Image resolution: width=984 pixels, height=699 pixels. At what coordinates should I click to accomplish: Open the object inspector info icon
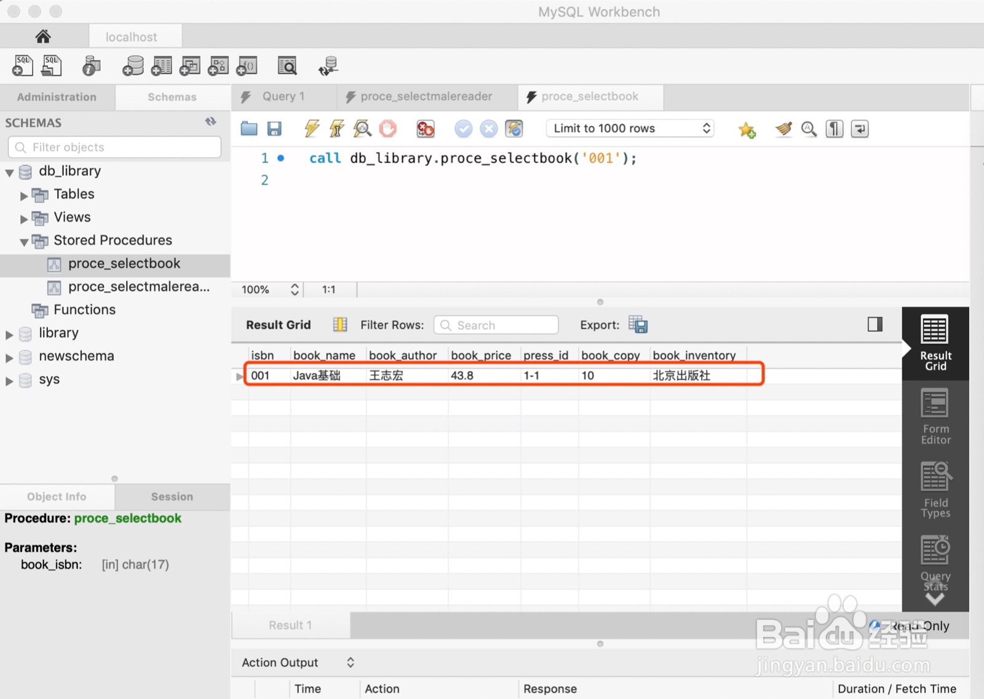tap(91, 65)
